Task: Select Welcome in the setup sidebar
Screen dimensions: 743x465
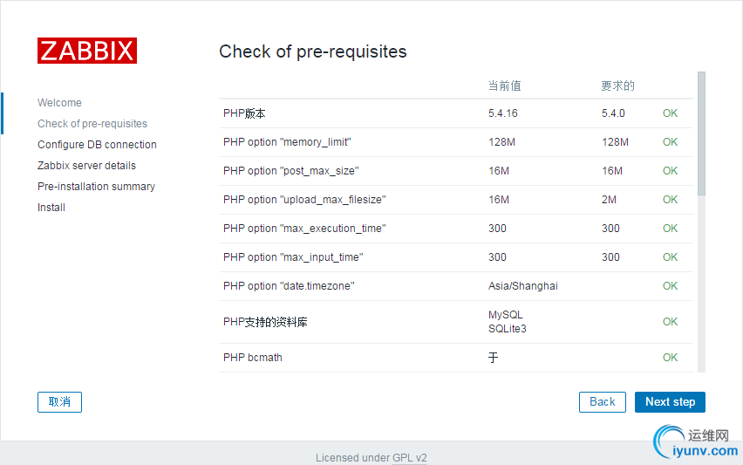Action: coord(59,103)
